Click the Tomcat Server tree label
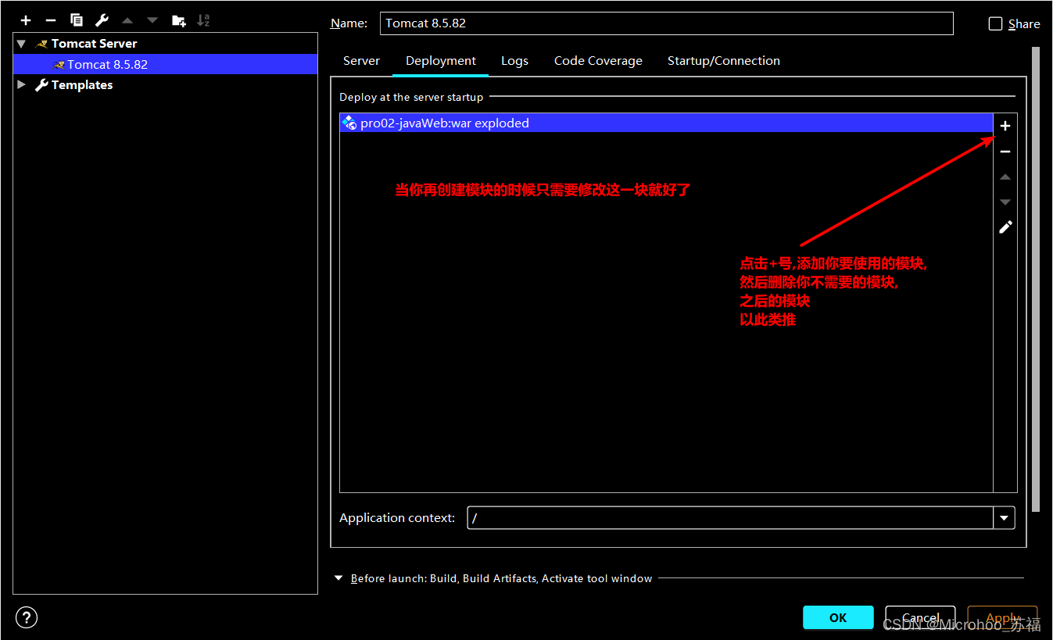 94,44
